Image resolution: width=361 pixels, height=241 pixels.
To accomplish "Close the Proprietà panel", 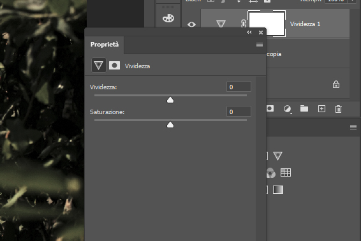I will [x=261, y=33].
